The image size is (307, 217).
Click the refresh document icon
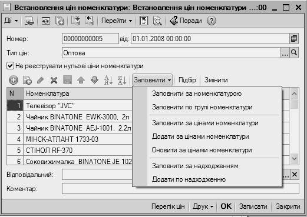point(46,21)
